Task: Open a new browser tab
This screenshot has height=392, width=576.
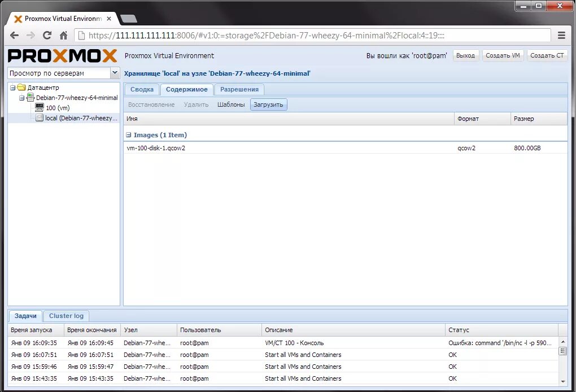Action: 129,19
